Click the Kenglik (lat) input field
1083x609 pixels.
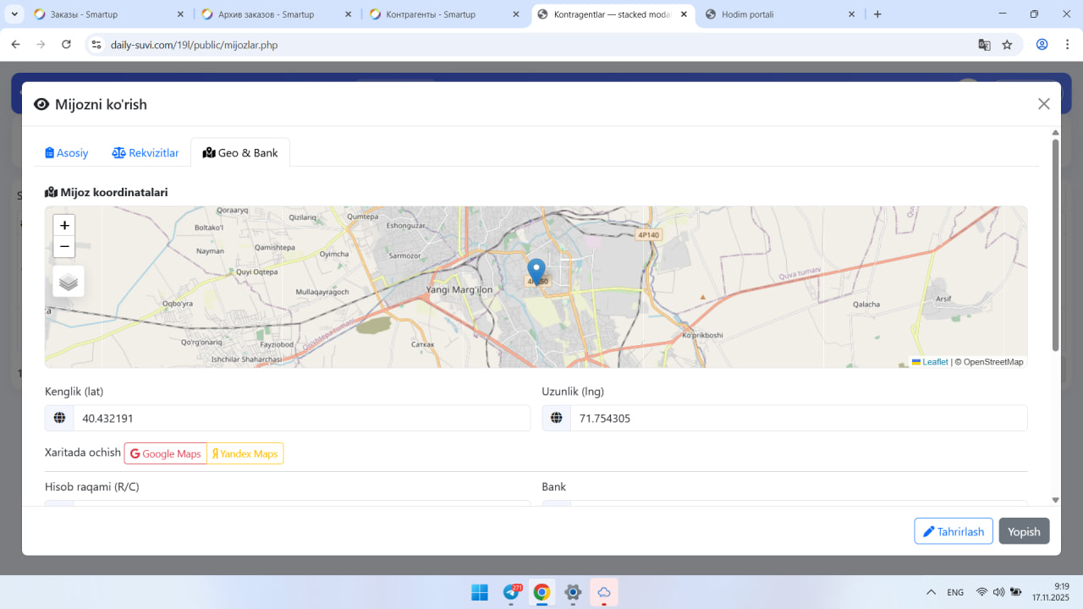coord(301,418)
